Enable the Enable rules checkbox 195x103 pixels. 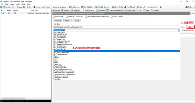pyautogui.click(x=54, y=17)
